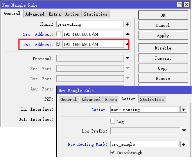Delete the rule with the Remove button
192x161 pixels.
click(163, 78)
